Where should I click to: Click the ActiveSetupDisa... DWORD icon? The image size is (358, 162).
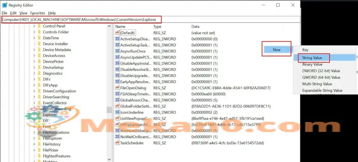click(x=117, y=39)
